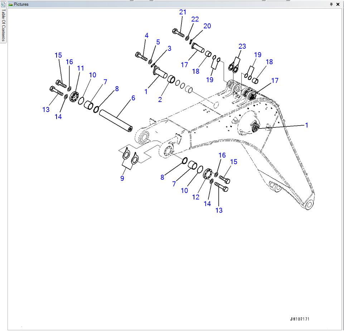344x331 pixels.
Task: Select callout 10 in the upper-left group
Action: [93, 75]
